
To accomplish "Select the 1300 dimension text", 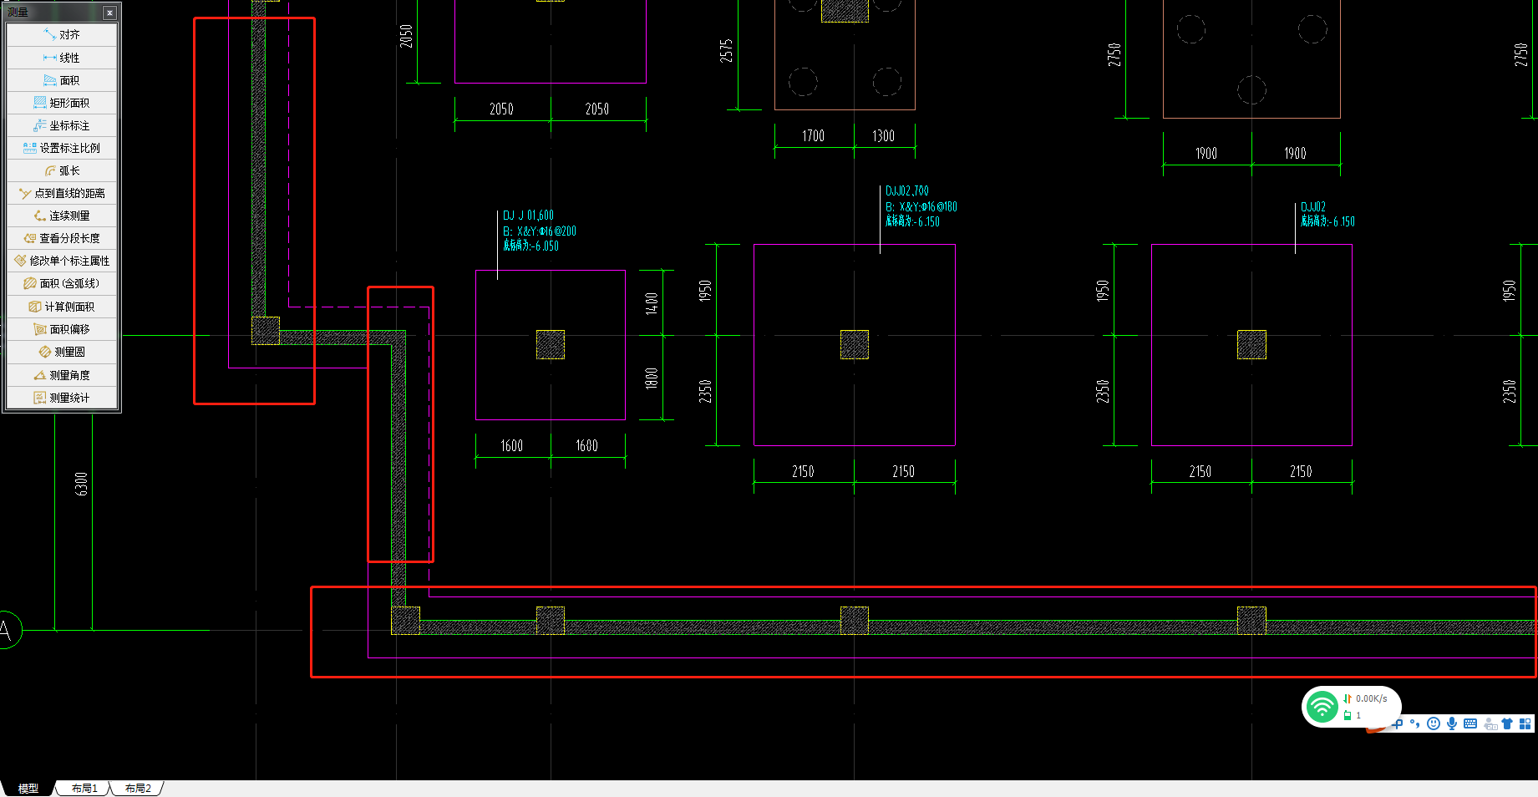I will click(x=884, y=136).
